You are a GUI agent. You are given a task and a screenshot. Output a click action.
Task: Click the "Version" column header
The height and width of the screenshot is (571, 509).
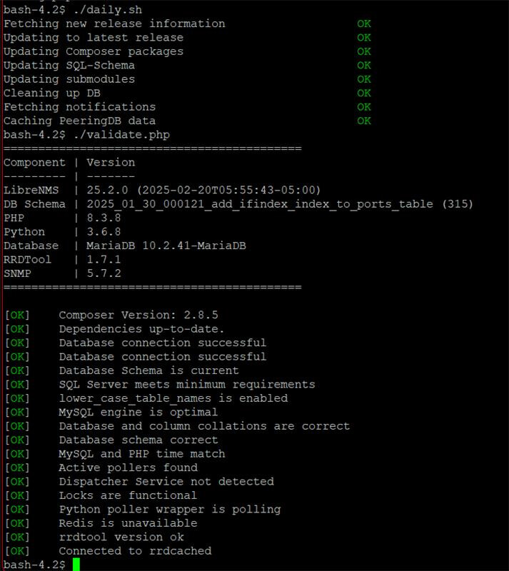coord(111,162)
